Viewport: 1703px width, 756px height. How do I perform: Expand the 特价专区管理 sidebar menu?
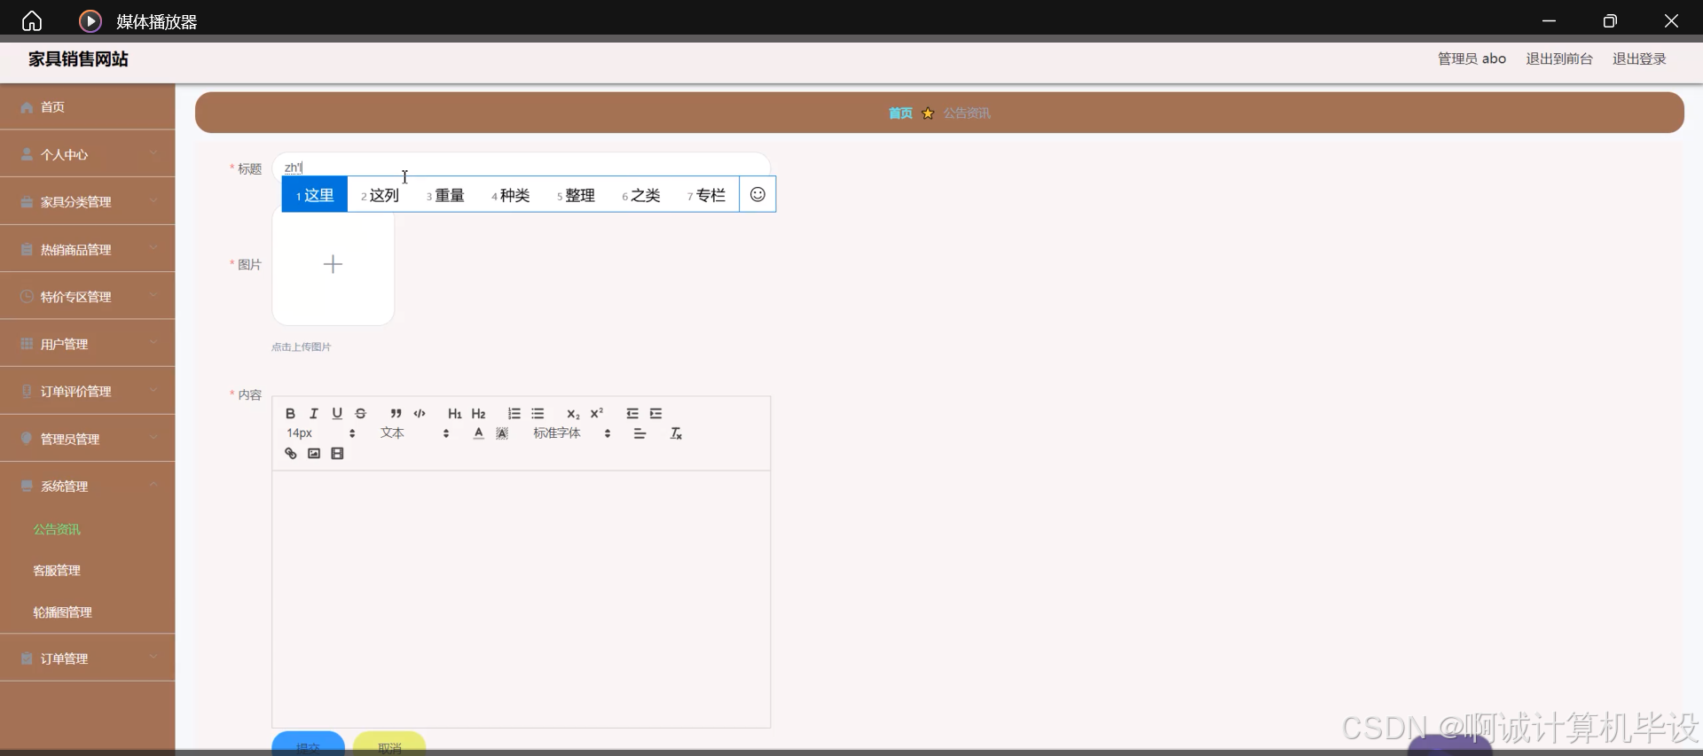point(87,297)
